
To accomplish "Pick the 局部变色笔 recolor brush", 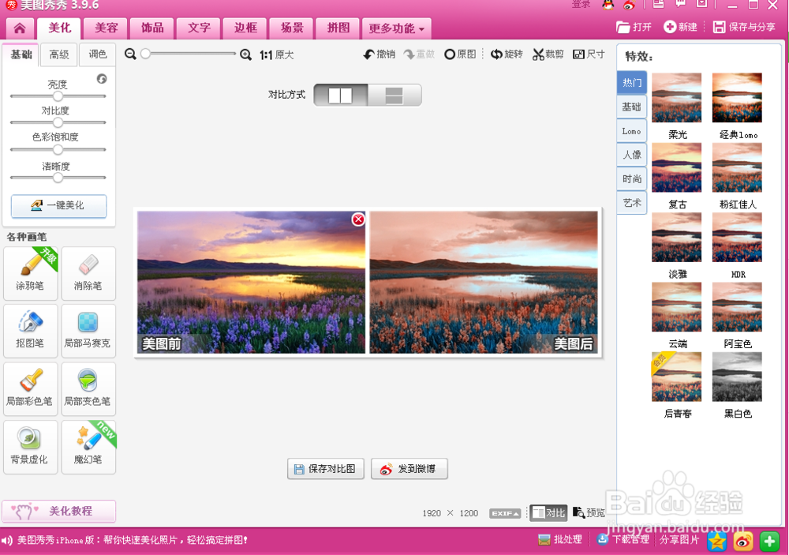I will [x=88, y=388].
